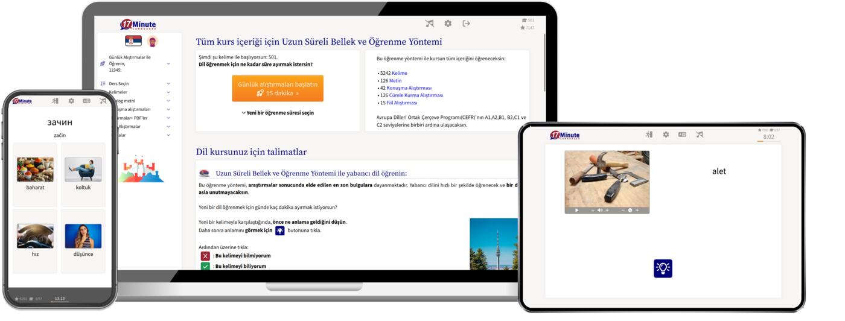Click the orange progress bar under 8:02 on tablet
This screenshot has width=845, height=321.
(x=768, y=141)
